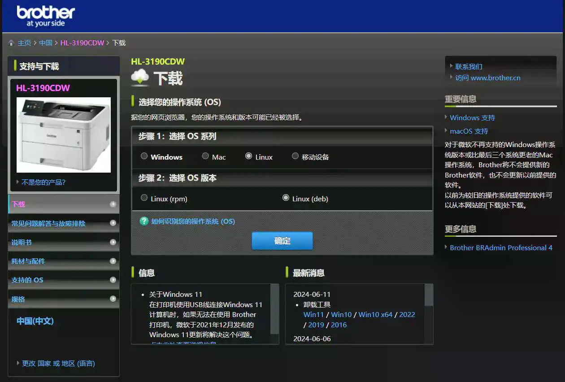This screenshot has width=565, height=382.
Task: Open 如何识别您的操作系统 (OS) help link
Action: (193, 221)
